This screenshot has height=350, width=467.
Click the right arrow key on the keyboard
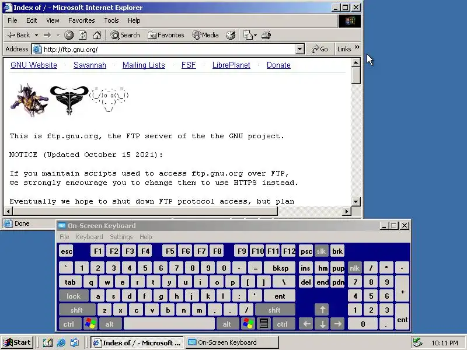pyautogui.click(x=338, y=324)
